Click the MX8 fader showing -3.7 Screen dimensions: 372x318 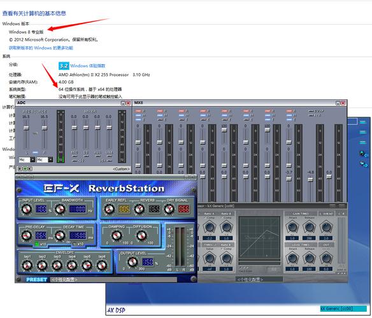(289, 179)
